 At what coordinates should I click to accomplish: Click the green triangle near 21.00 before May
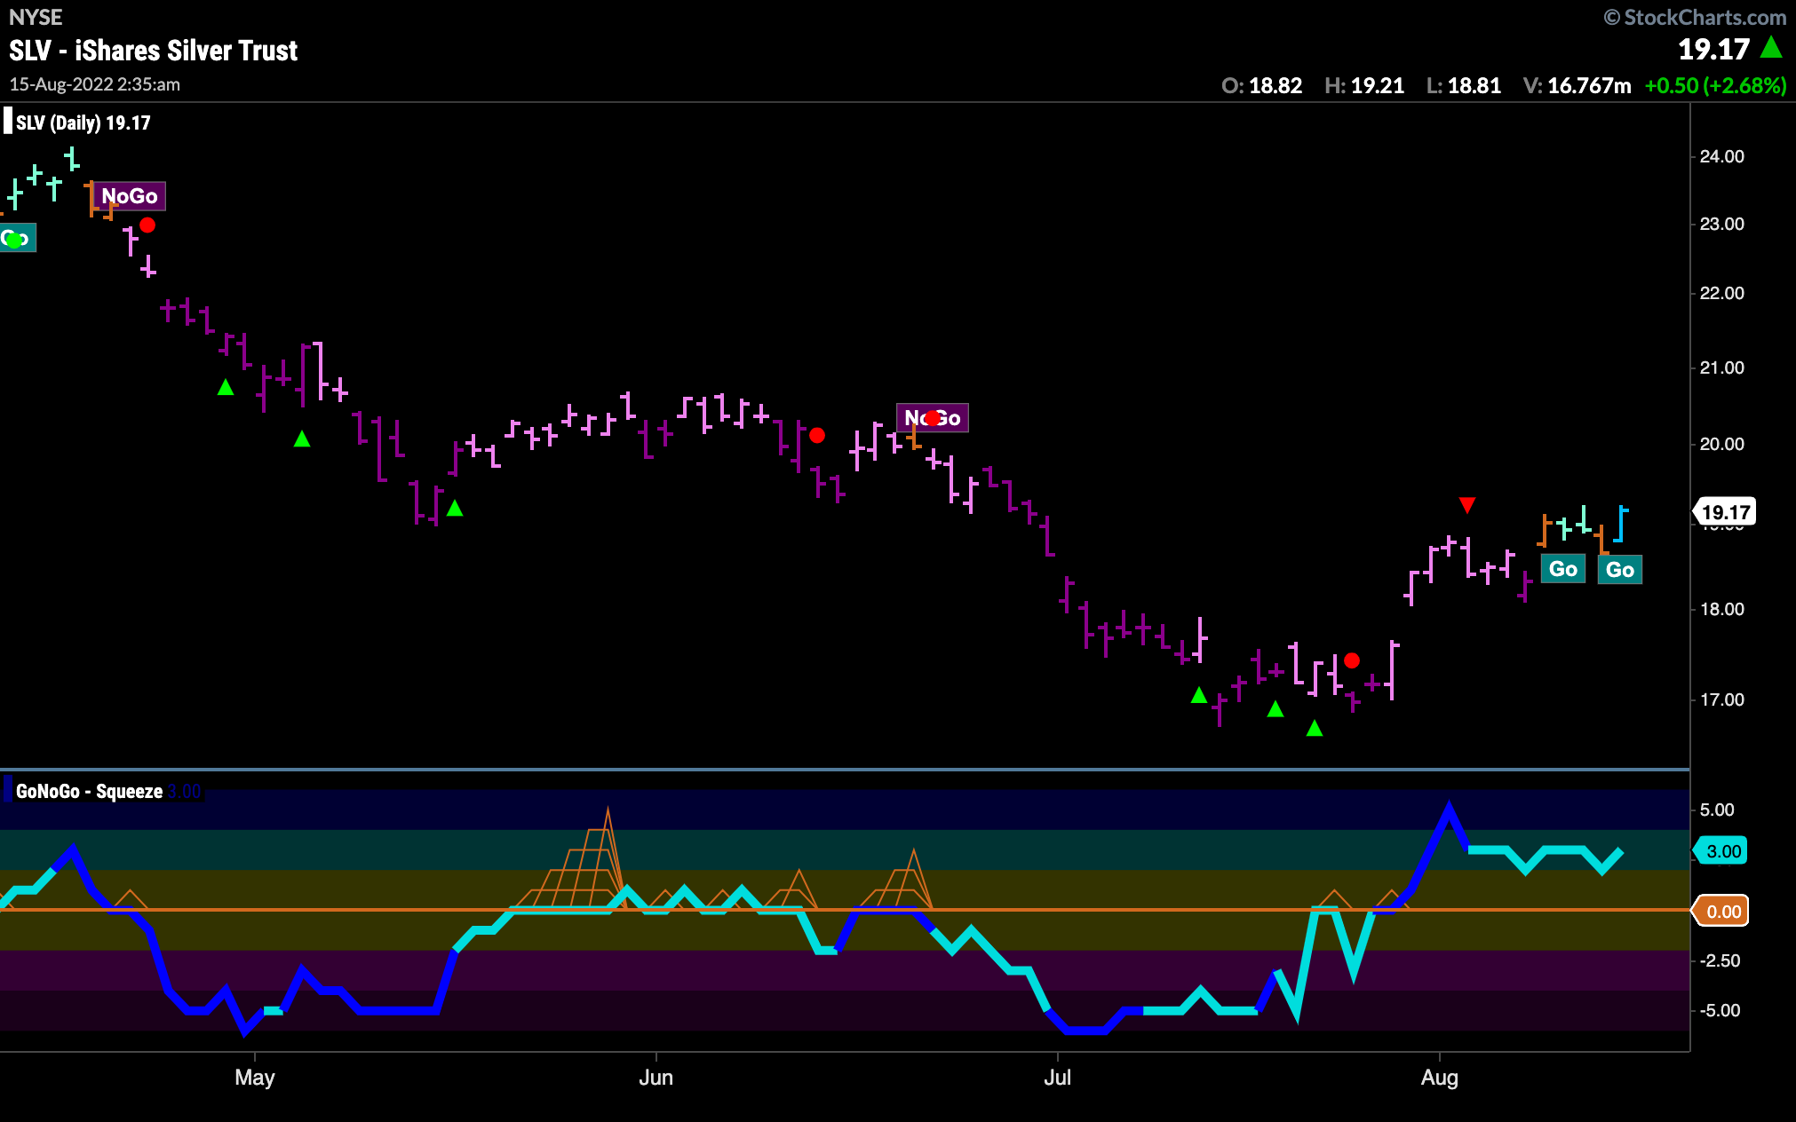(x=226, y=387)
